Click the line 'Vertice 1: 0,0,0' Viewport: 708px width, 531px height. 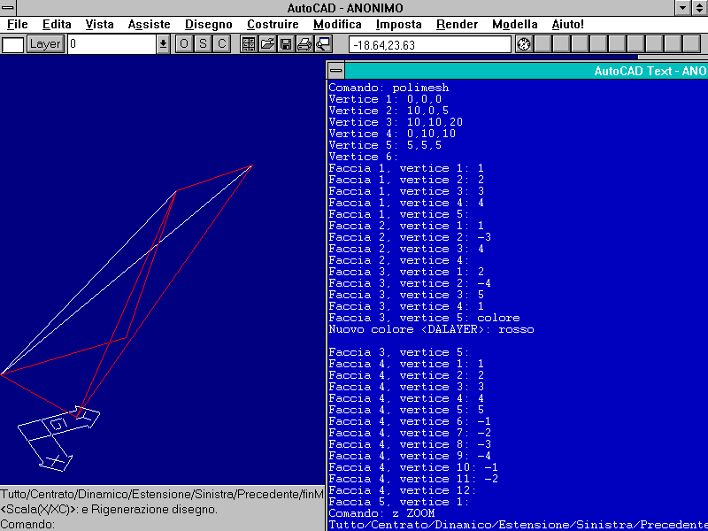[385, 99]
